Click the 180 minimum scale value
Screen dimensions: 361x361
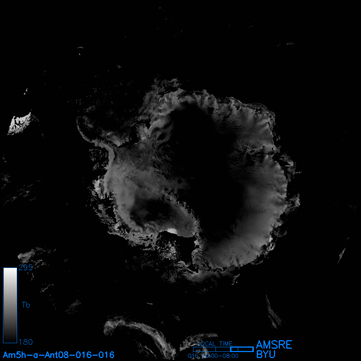pyautogui.click(x=25, y=342)
